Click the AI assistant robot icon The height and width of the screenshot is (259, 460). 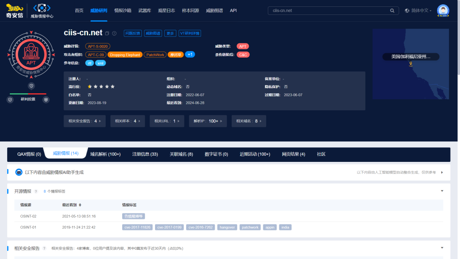tap(19, 172)
